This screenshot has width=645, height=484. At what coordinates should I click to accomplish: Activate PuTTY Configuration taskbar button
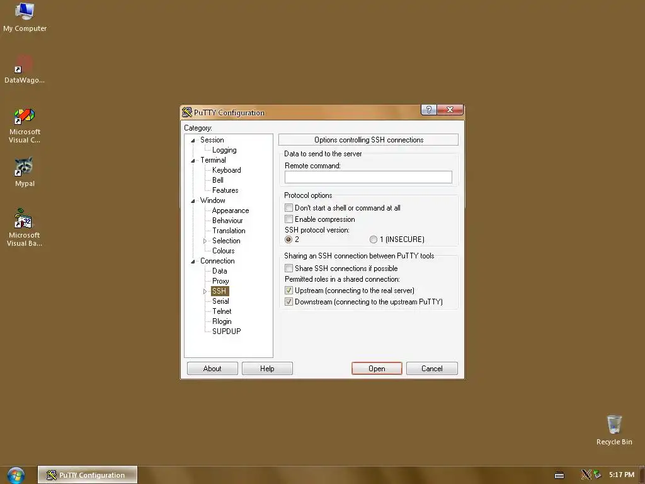[87, 475]
